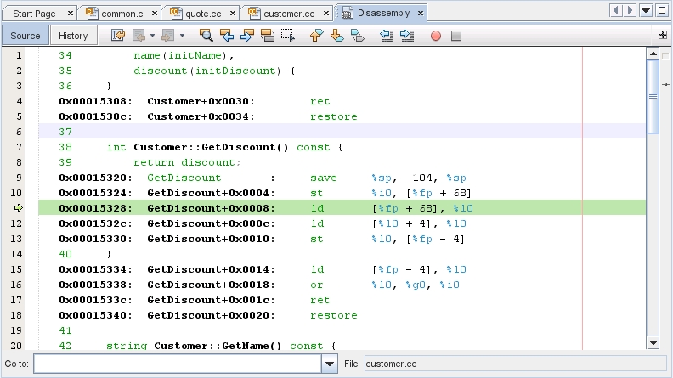Click 'st' instruction at 0x00015330

(x=317, y=239)
